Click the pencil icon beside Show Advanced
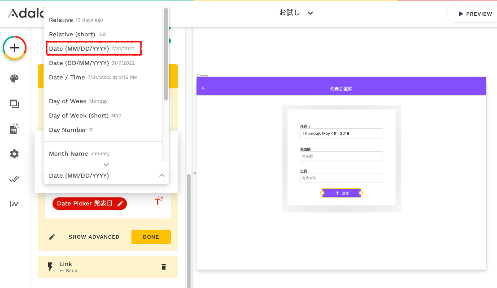The width and height of the screenshot is (497, 288). pyautogui.click(x=52, y=237)
